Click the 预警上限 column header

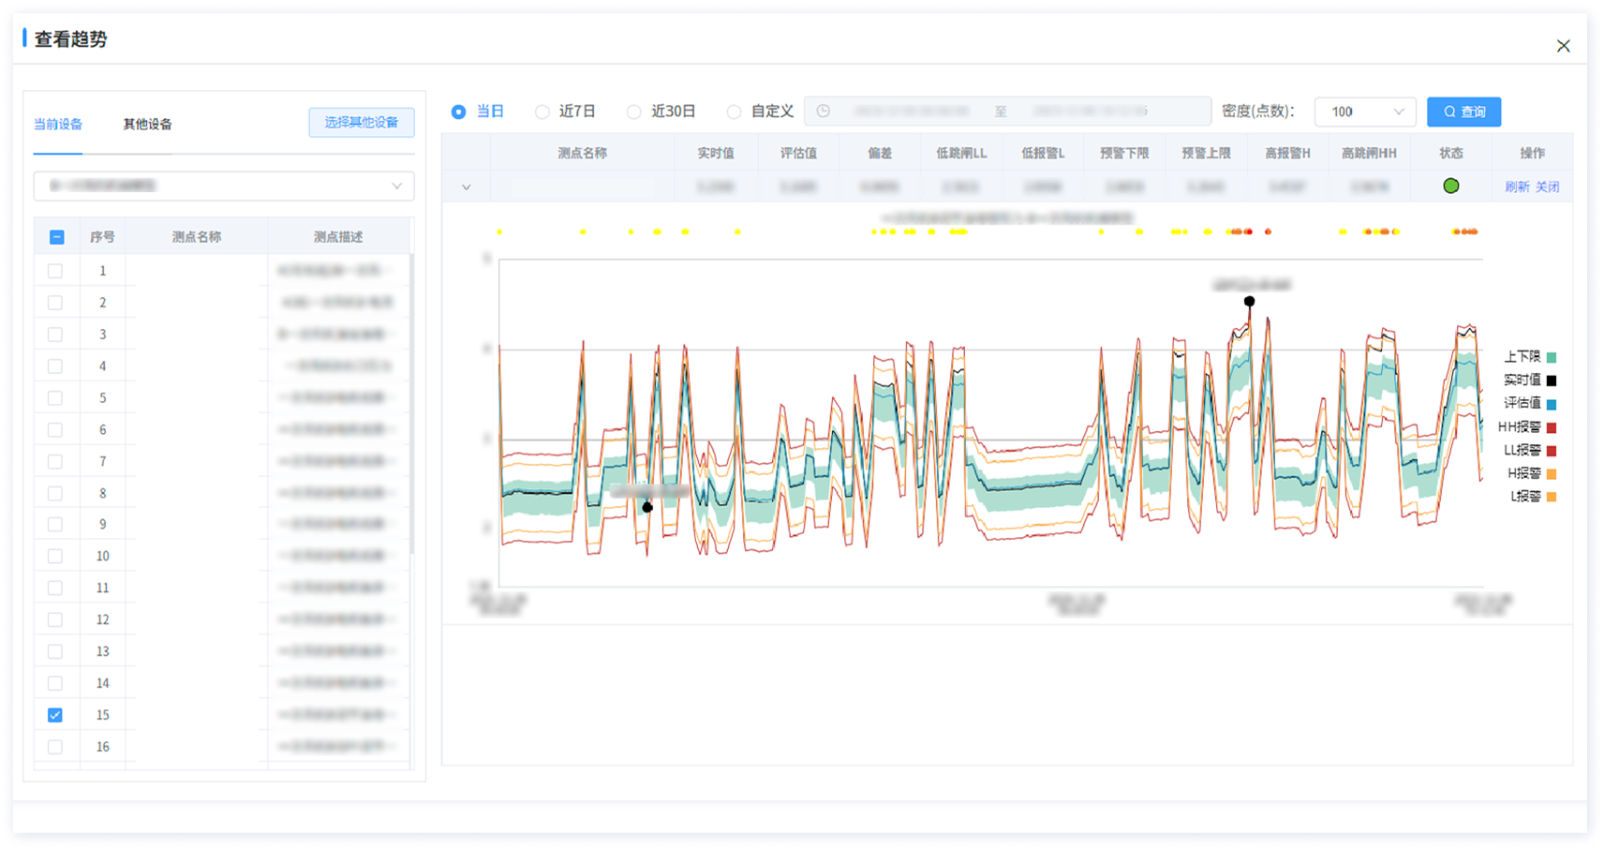[1206, 153]
